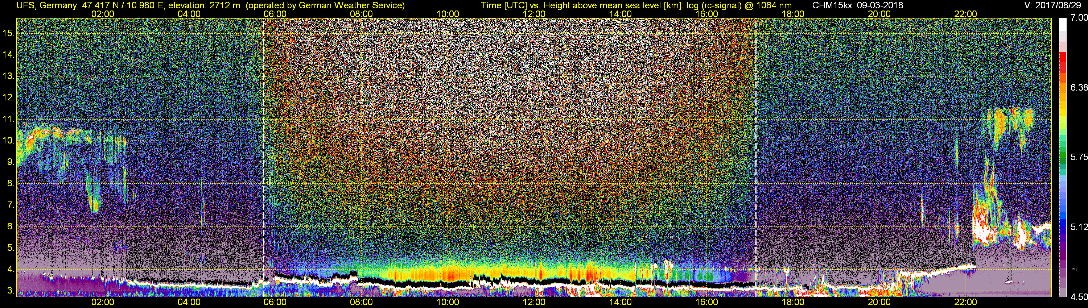Click the '06:00' label on the bottom time axis
Image resolution: width=1088 pixels, height=308 pixels.
click(x=275, y=302)
